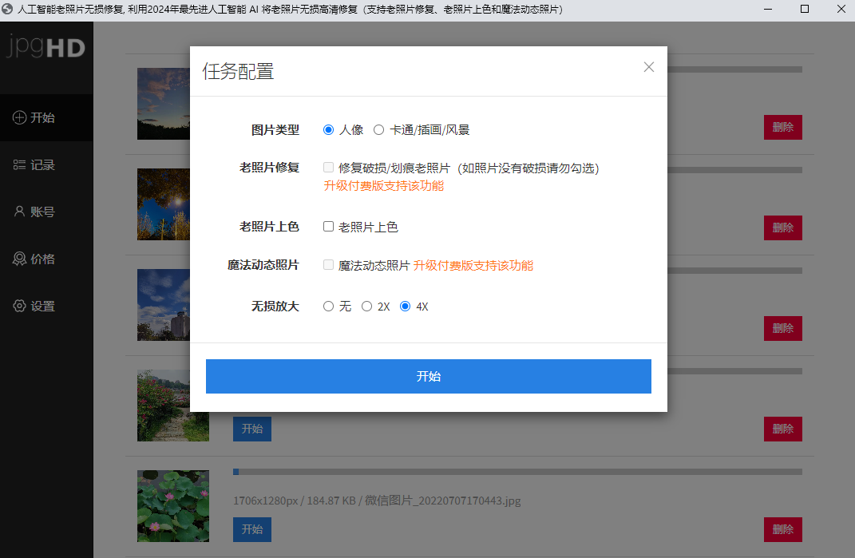Viewport: 855px width, 558px height.
Task: Click the cloudy sky building thumbnail
Action: coord(164,305)
